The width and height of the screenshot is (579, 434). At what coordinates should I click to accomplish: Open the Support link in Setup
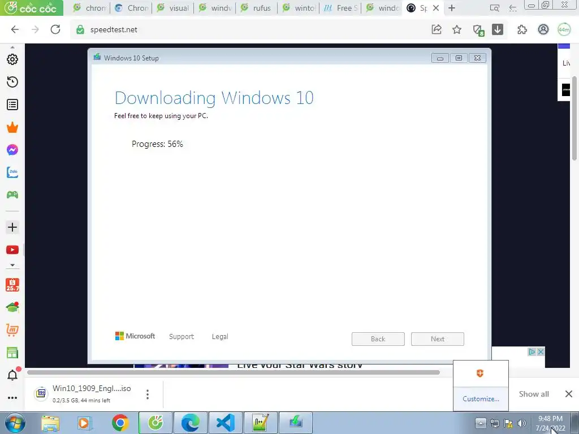coord(182,337)
